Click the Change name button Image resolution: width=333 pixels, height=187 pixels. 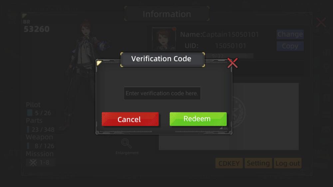coord(290,34)
